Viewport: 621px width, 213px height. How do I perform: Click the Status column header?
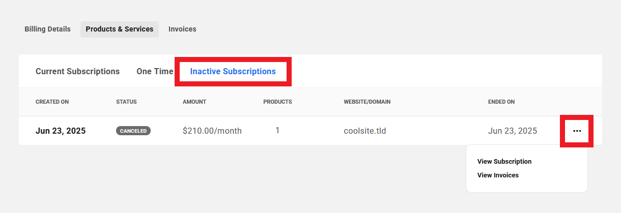pyautogui.click(x=126, y=102)
